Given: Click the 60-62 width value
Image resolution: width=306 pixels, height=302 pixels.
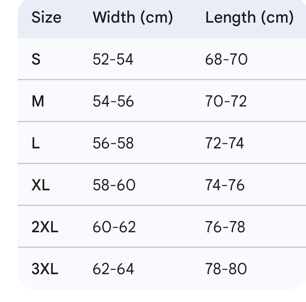Looking at the screenshot, I should coord(114,227).
